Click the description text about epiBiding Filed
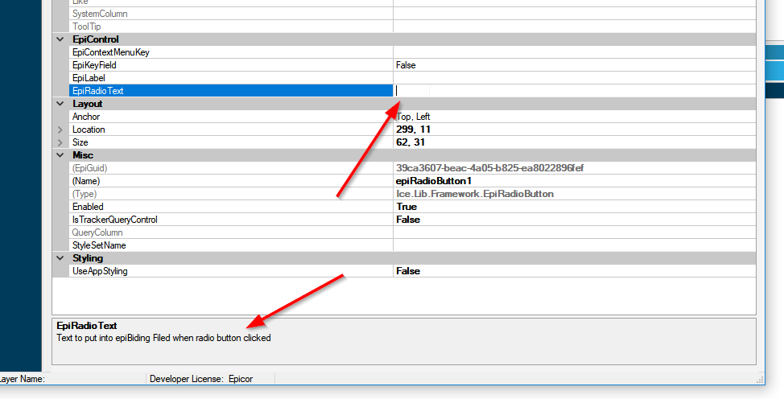This screenshot has width=784, height=399. click(163, 338)
